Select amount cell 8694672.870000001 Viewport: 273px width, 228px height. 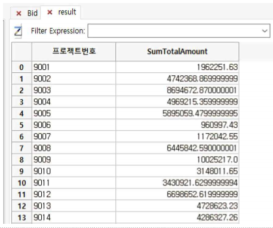tap(177, 90)
